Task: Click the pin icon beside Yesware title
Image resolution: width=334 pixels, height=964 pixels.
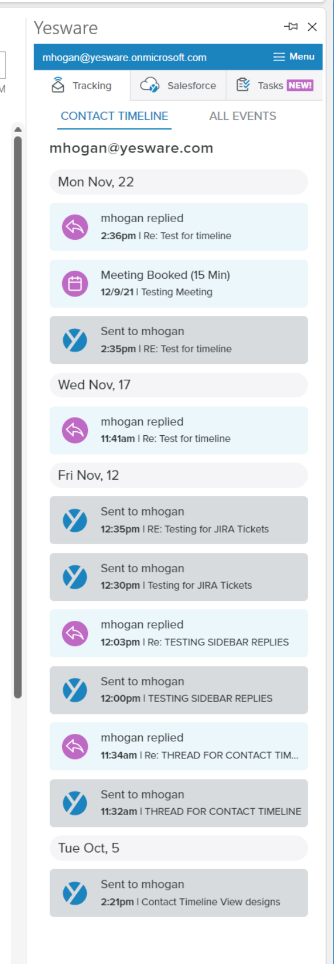Action: (x=291, y=26)
